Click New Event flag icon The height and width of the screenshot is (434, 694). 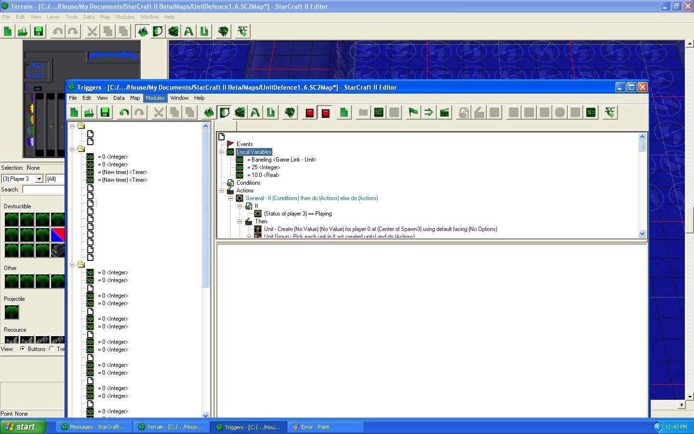click(413, 112)
